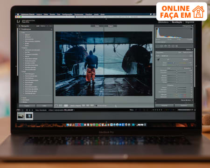Image resolution: width=210 pixels, height=168 pixels.
Task: Select the second filmstrip thumbnail
Action: coord(29,116)
